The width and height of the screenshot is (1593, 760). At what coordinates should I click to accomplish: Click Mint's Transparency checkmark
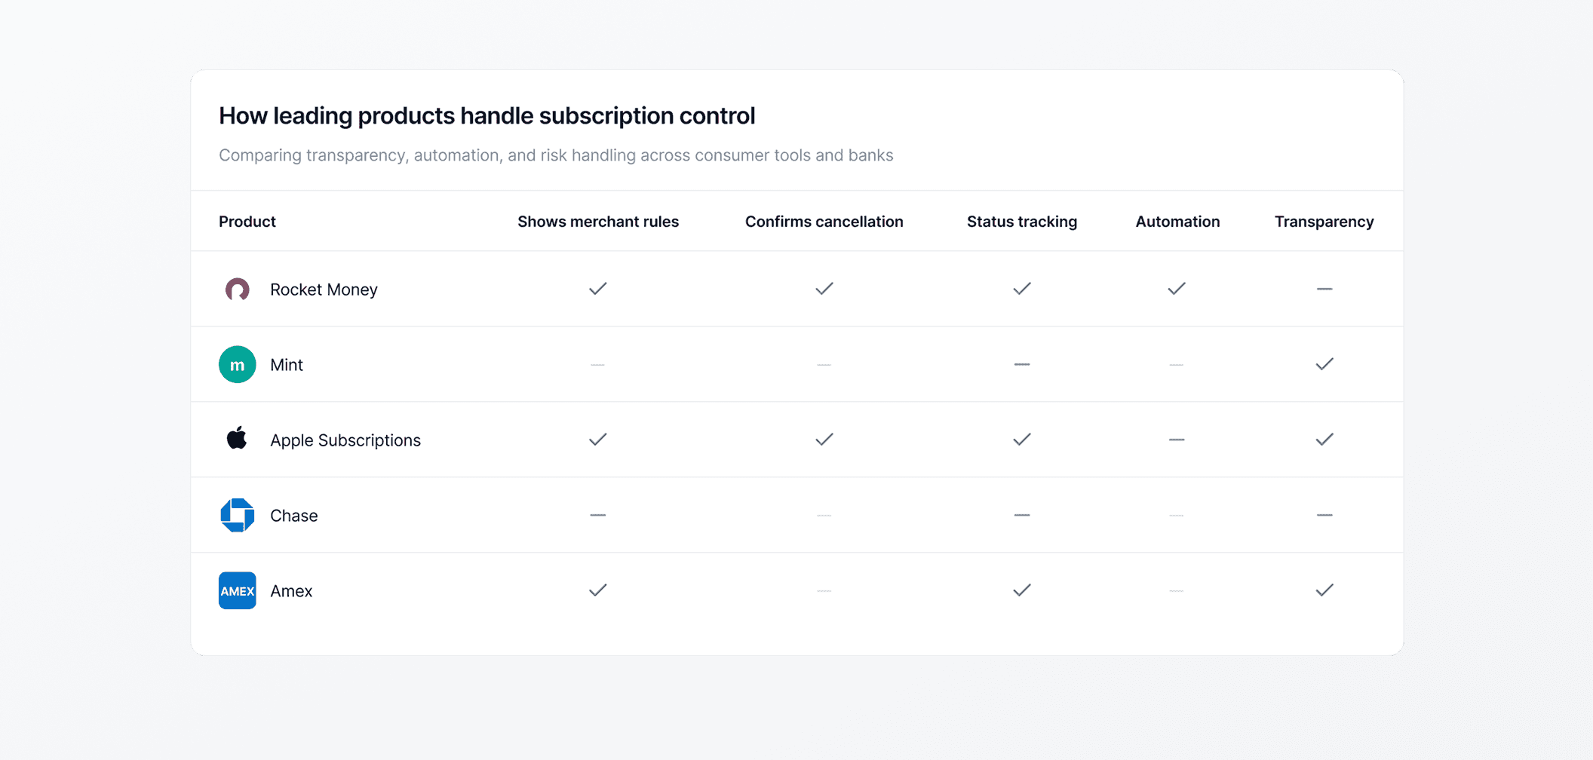coord(1324,364)
